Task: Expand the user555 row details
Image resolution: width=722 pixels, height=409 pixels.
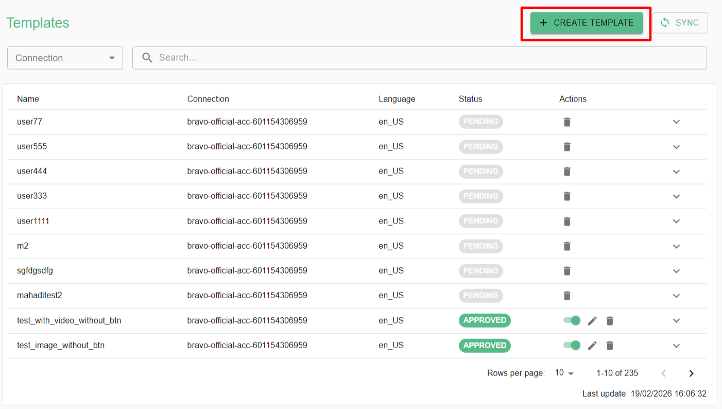Action: (676, 147)
